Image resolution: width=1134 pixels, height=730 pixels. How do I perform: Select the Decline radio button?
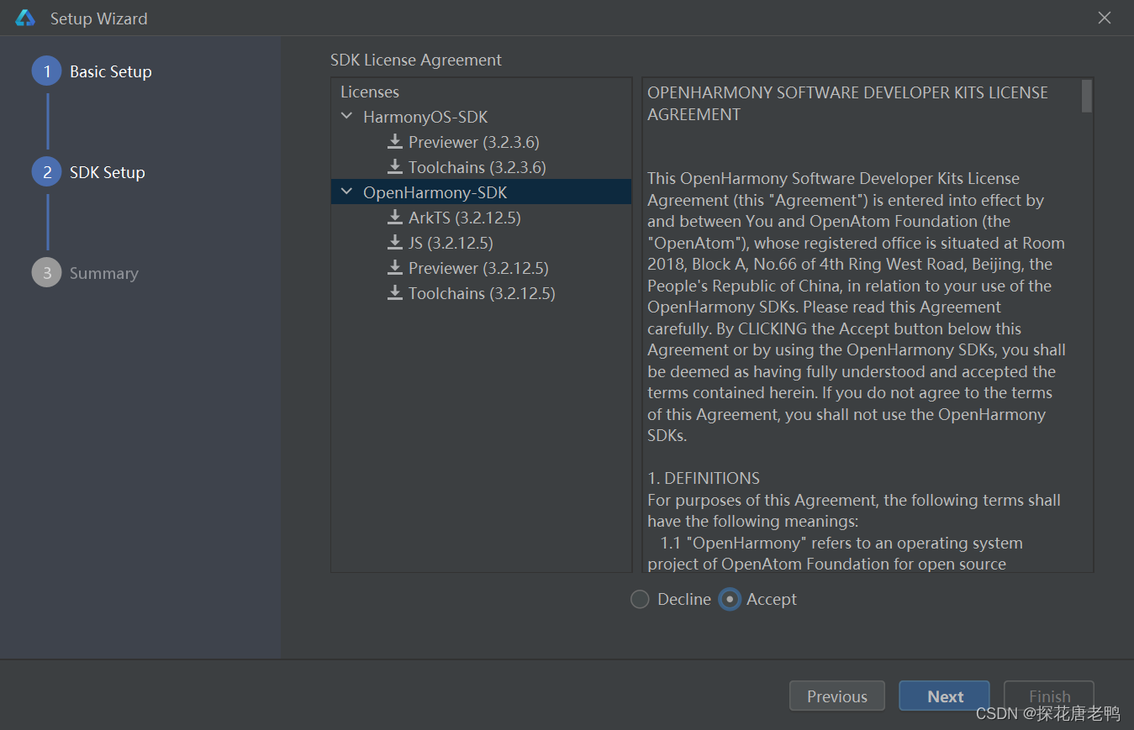point(640,599)
